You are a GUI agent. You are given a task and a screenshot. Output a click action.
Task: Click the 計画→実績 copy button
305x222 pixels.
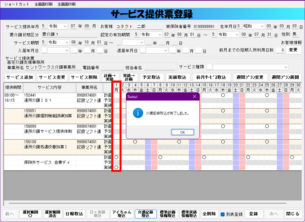point(110,77)
